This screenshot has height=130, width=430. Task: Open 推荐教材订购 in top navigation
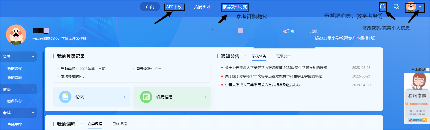tap(235, 7)
